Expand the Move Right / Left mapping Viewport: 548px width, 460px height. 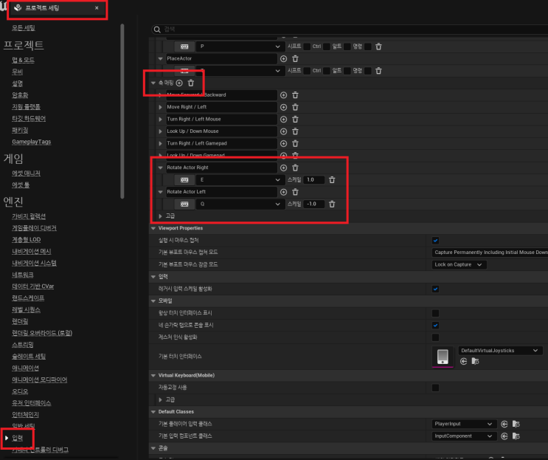(x=160, y=107)
